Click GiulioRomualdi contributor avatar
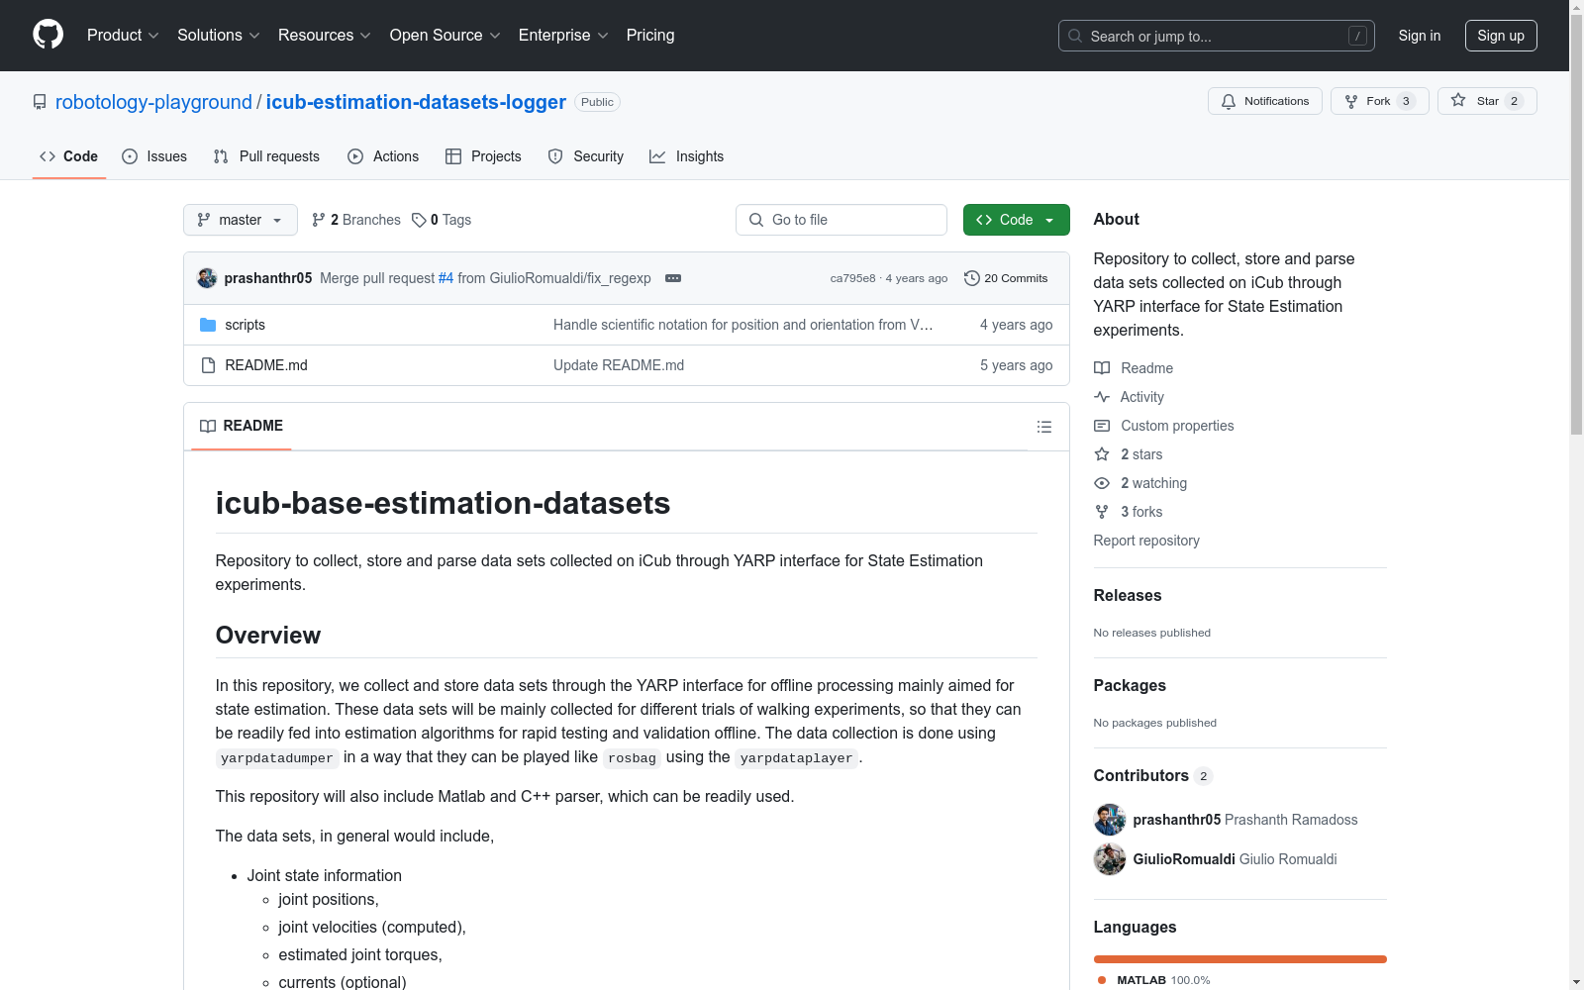Viewport: 1584px width, 990px height. pos(1110,859)
